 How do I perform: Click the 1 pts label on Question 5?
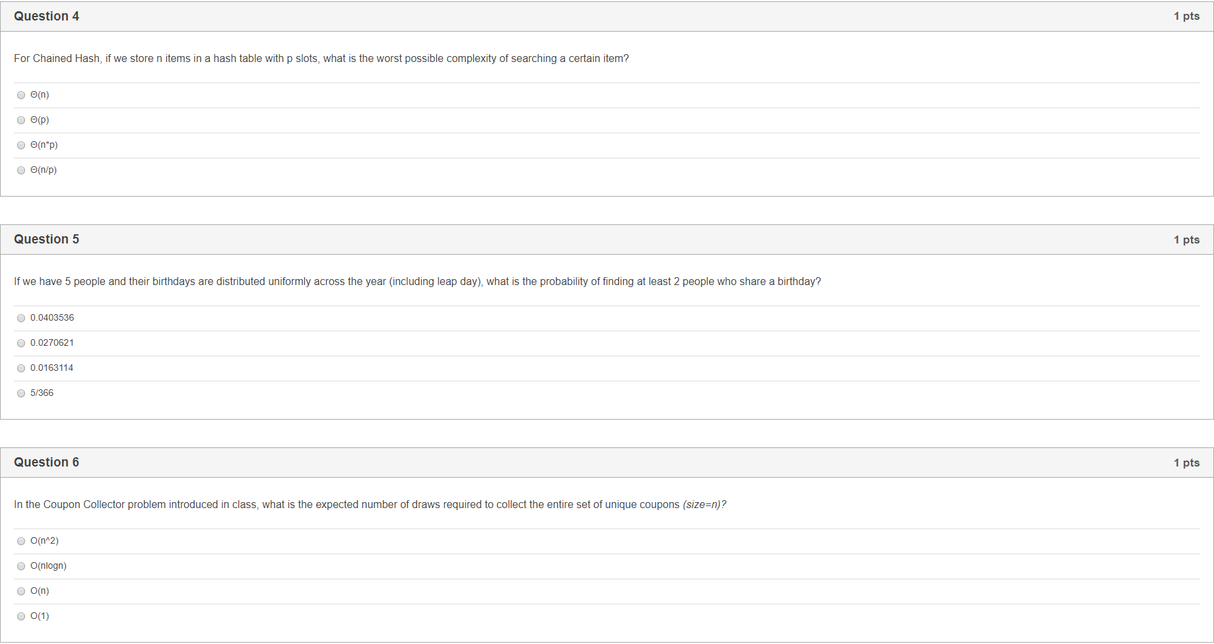pyautogui.click(x=1186, y=240)
